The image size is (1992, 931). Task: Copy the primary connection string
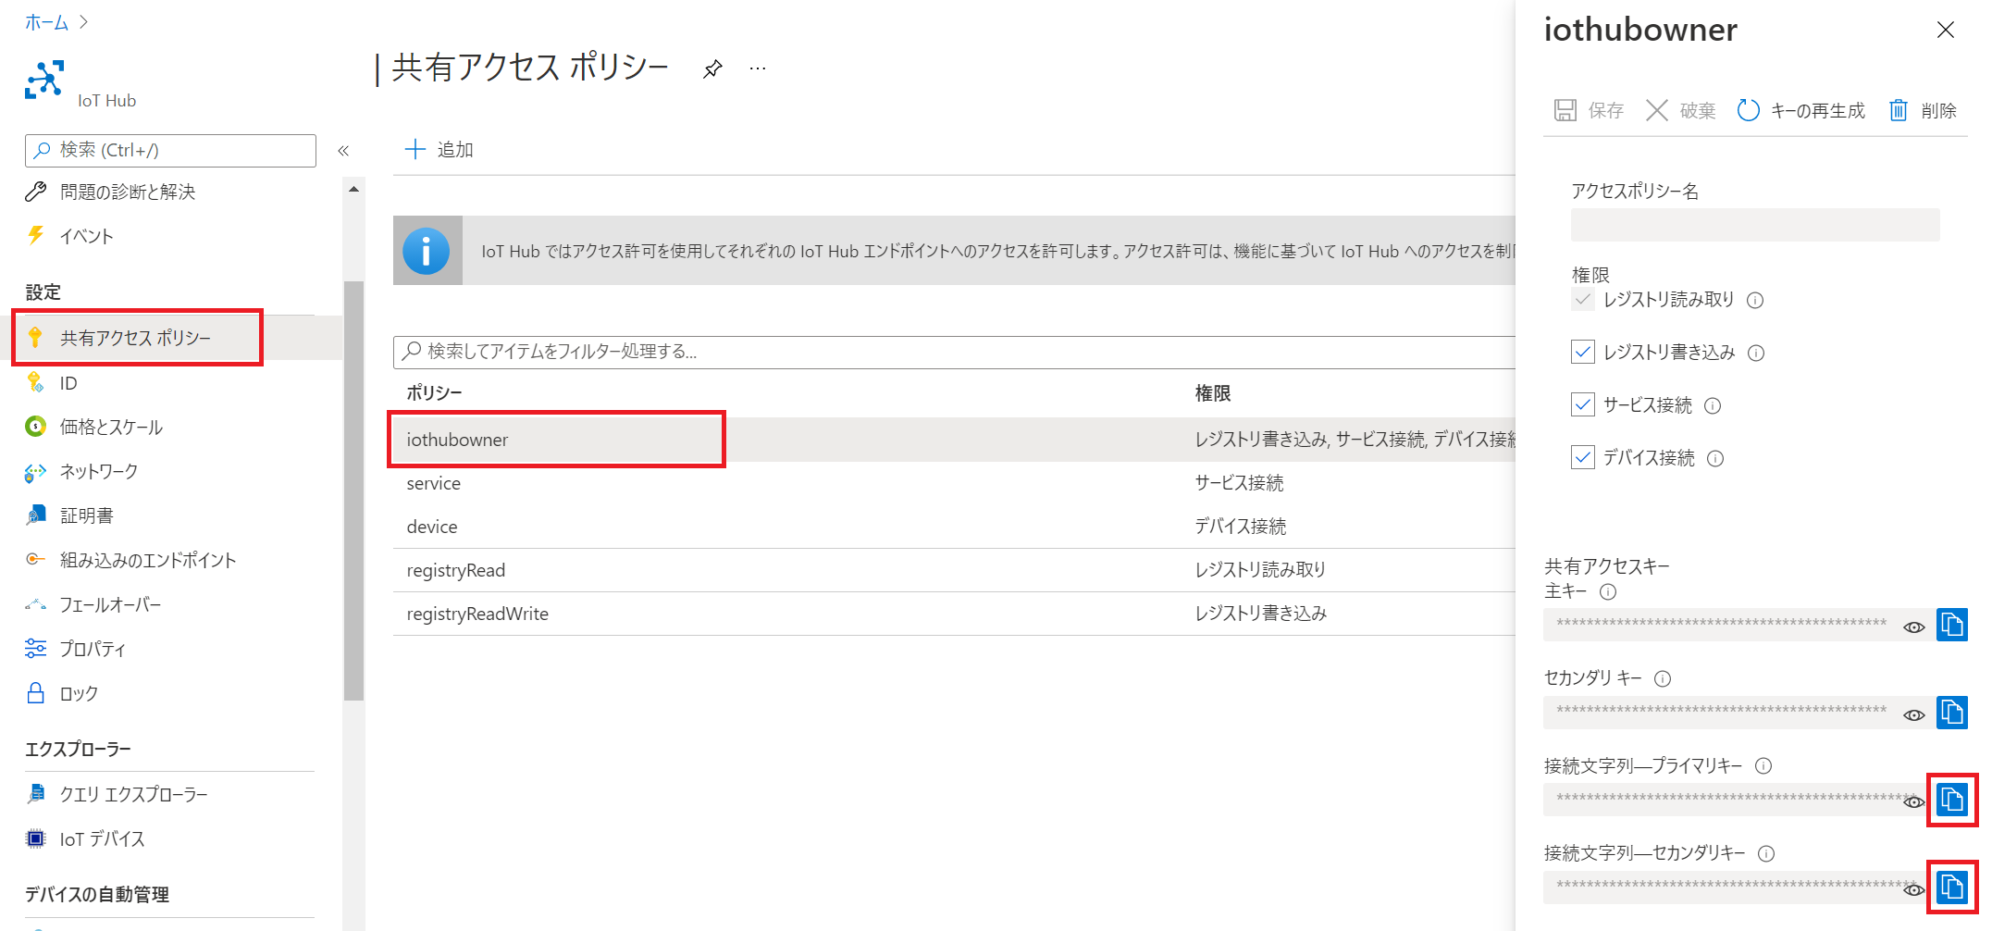pos(1952,800)
